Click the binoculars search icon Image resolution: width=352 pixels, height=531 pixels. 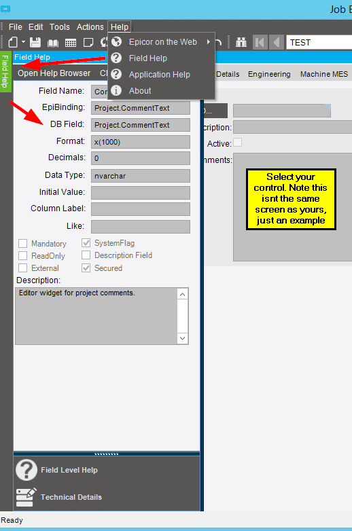pos(241,42)
